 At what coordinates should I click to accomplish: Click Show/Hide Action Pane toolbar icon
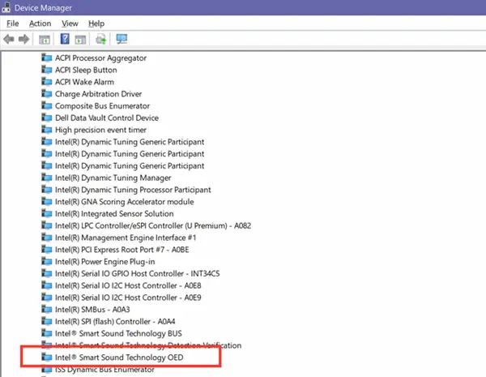(80, 40)
